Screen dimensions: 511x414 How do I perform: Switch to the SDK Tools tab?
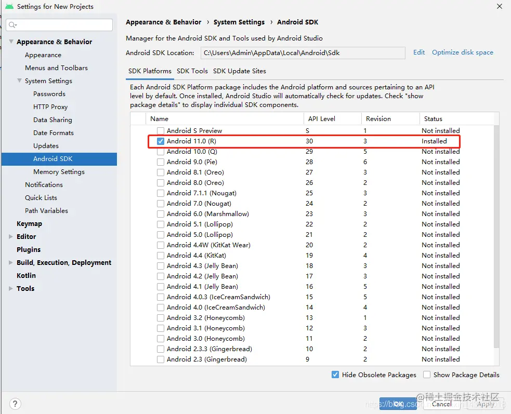tap(192, 71)
